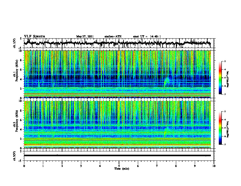Click the "0" time axis tick label

tap(24, 166)
